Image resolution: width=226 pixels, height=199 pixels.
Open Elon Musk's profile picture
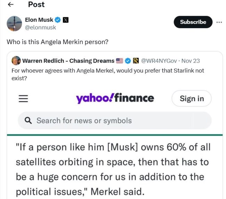pos(14,23)
